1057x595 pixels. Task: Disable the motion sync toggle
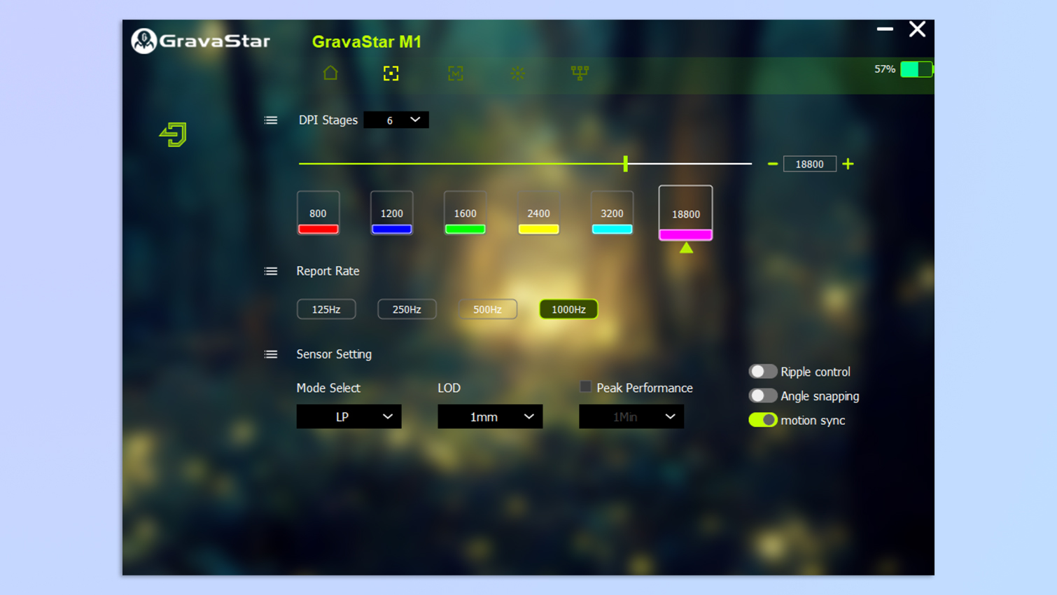[763, 420]
